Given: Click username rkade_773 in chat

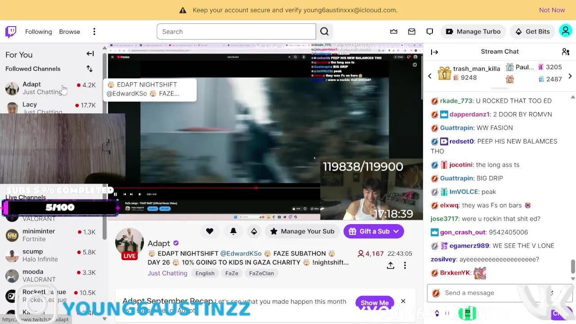Looking at the screenshot, I should click(x=456, y=101).
